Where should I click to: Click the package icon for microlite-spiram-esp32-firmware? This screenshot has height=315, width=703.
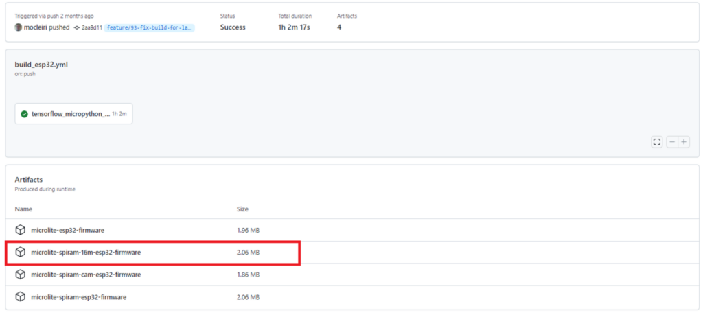coord(20,296)
